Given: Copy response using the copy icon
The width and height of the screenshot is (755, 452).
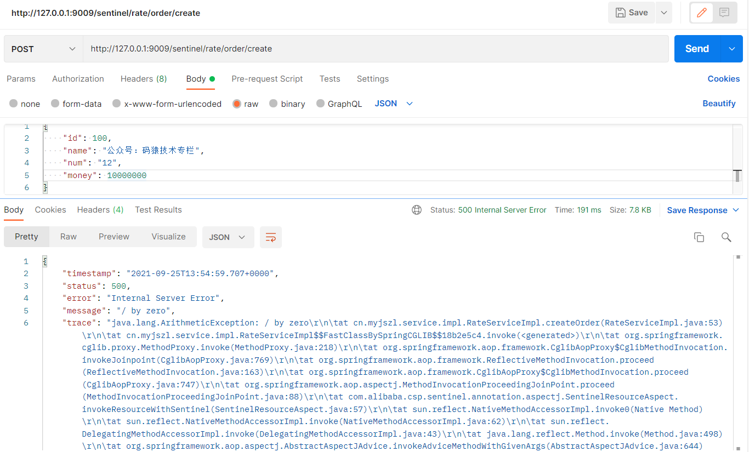Looking at the screenshot, I should click(x=699, y=237).
